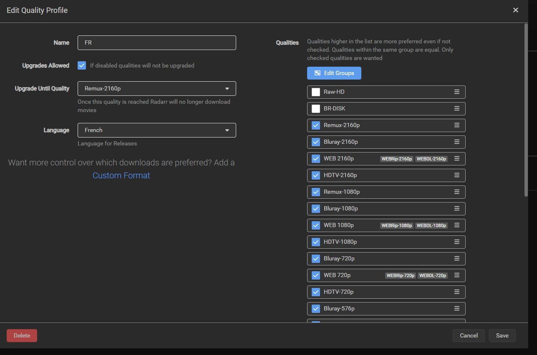This screenshot has height=355, width=537.
Task: Open the Upgrade Until Quality dropdown
Action: pyautogui.click(x=156, y=88)
